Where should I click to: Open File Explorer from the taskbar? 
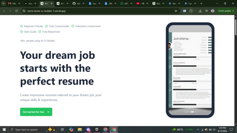click(80, 129)
